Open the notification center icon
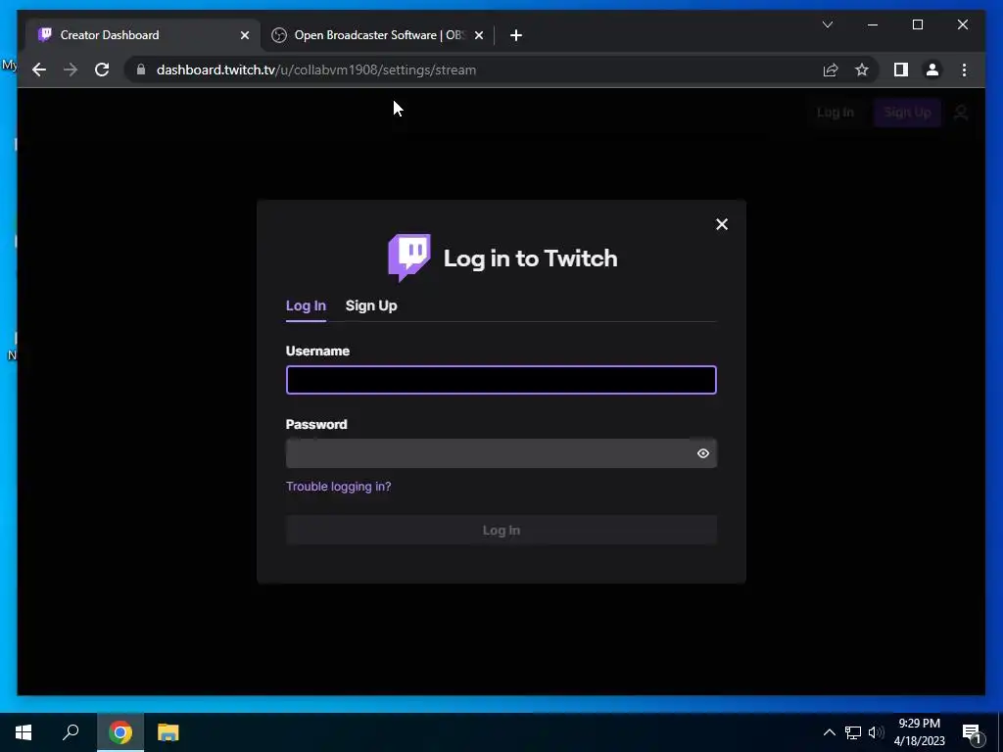Screen dimensions: 1003x752 tap(972, 732)
